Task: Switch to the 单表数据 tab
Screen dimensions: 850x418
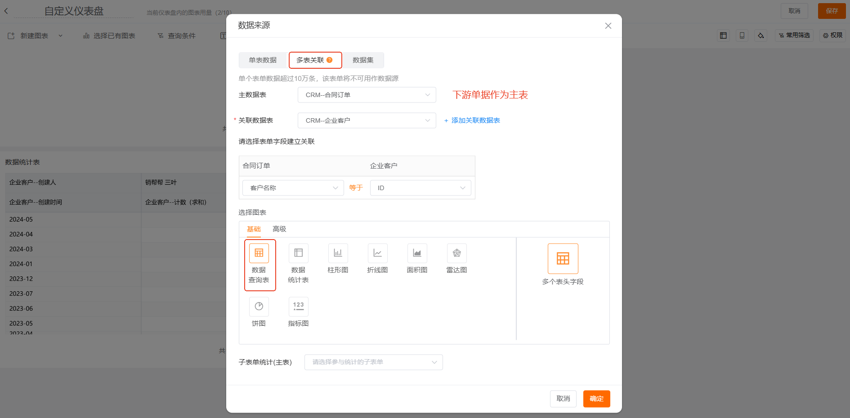Action: 263,60
